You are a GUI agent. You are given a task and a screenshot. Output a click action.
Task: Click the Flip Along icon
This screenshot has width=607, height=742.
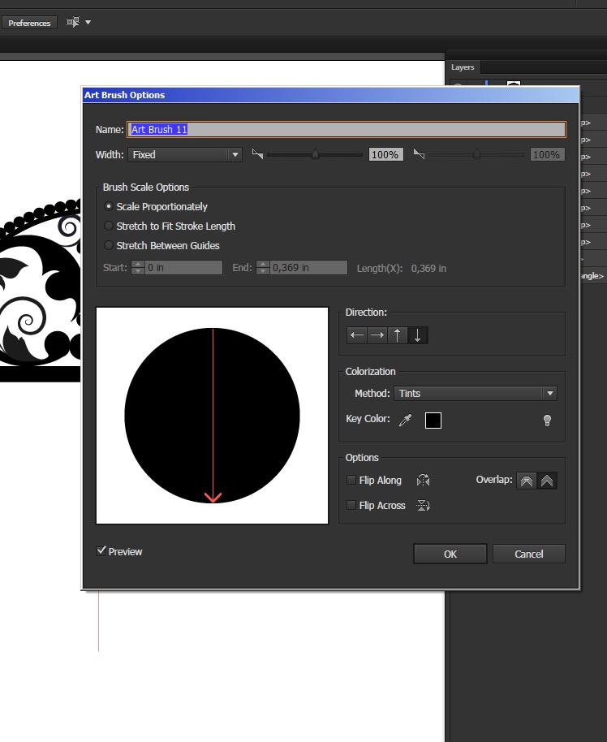click(x=423, y=481)
